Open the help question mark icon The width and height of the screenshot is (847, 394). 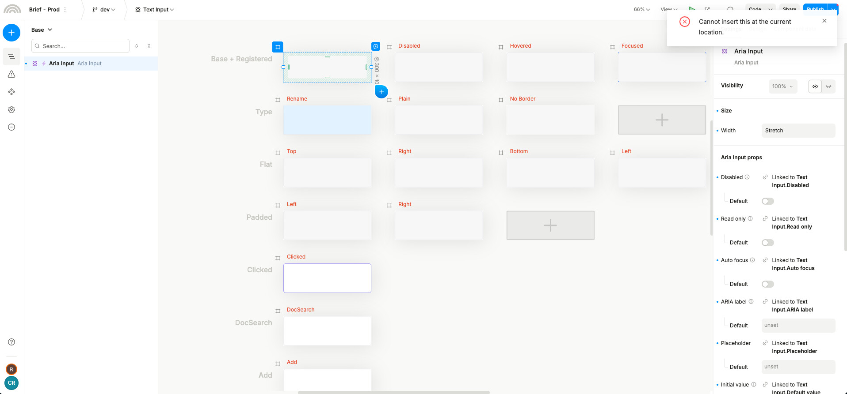[x=11, y=342]
